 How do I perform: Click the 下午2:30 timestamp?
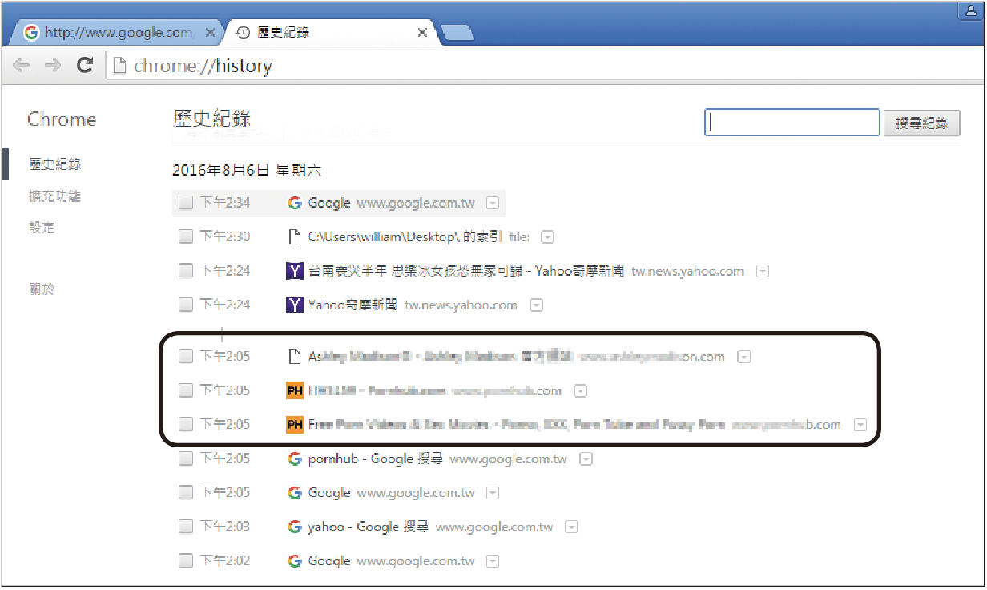point(225,236)
